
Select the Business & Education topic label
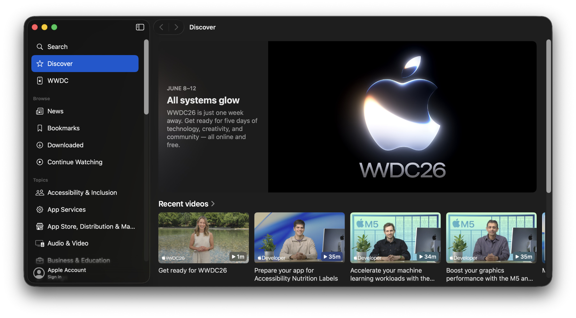[x=79, y=260]
